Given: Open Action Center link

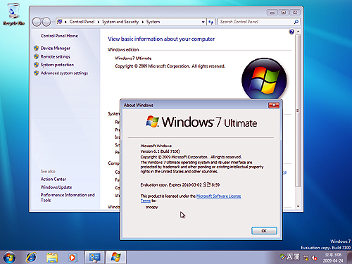Looking at the screenshot, I should [x=54, y=180].
